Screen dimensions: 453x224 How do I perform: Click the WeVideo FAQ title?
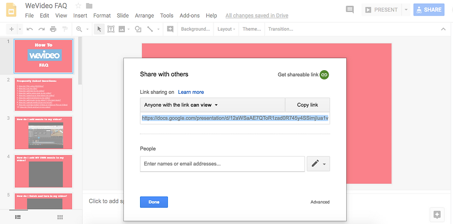click(46, 6)
